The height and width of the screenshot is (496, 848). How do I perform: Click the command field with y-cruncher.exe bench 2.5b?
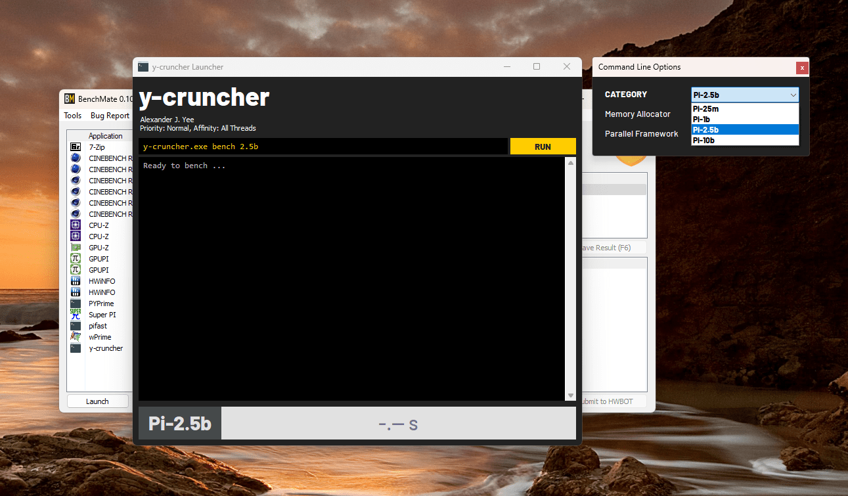[x=323, y=147]
